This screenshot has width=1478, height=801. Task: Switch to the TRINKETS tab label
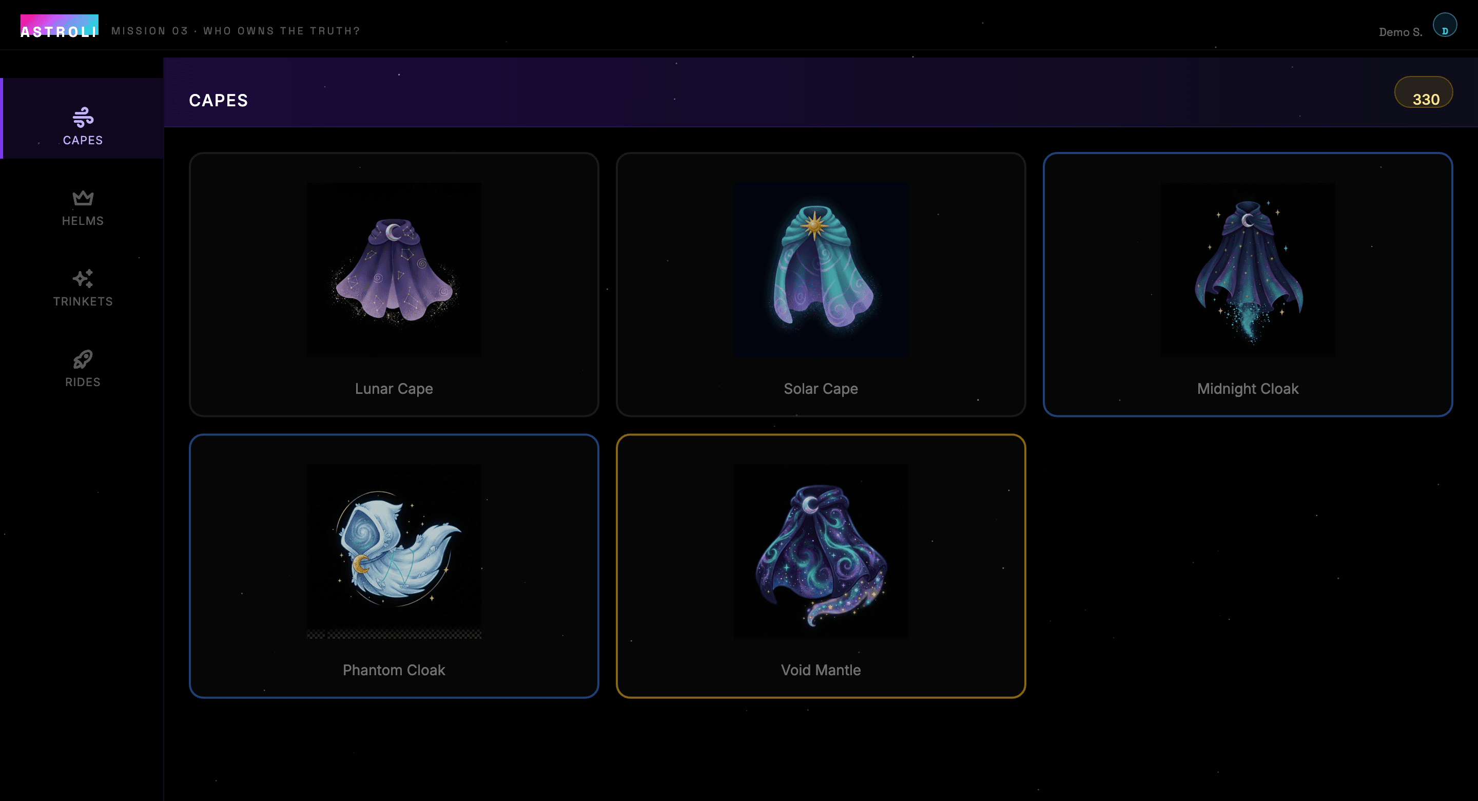pos(83,301)
